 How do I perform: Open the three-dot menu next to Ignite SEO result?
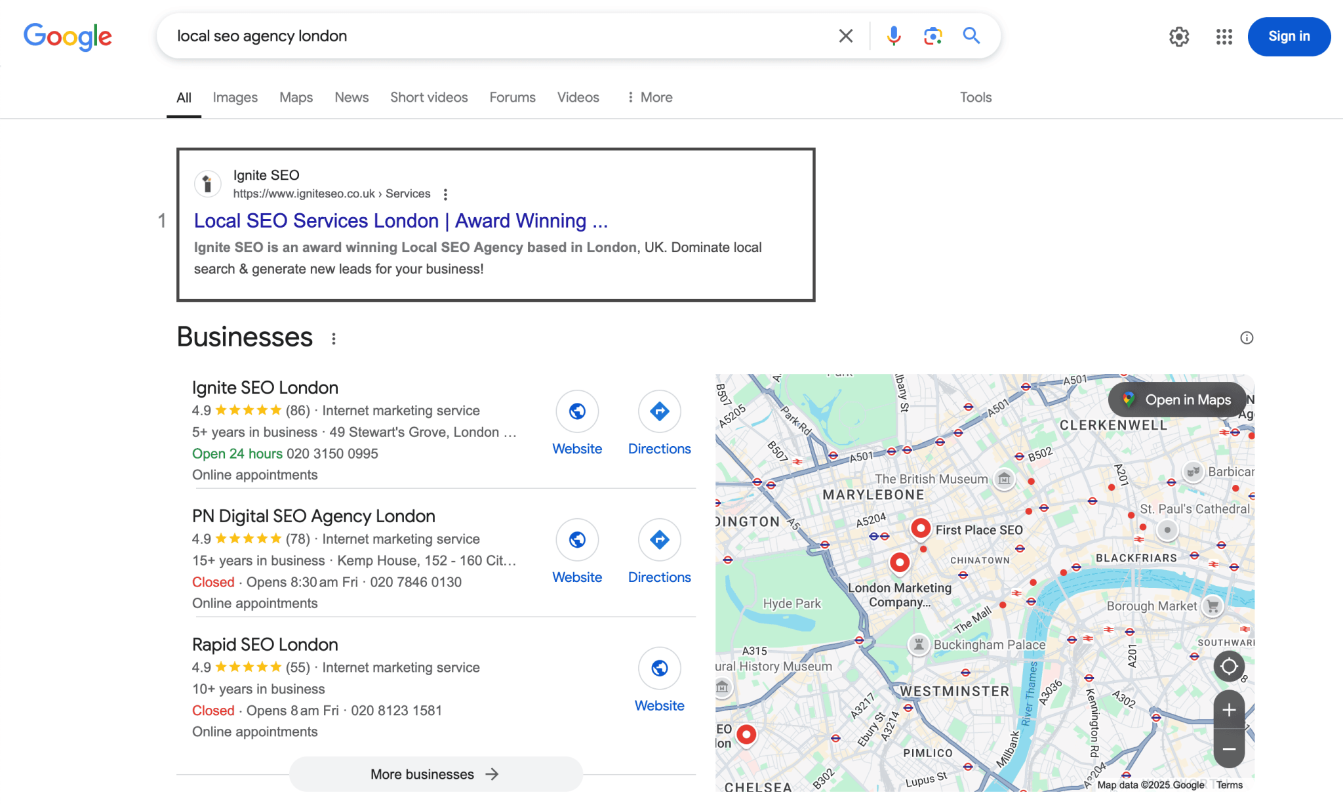[445, 194]
